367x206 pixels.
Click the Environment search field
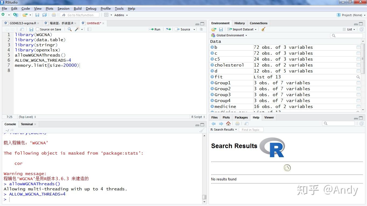(x=347, y=35)
